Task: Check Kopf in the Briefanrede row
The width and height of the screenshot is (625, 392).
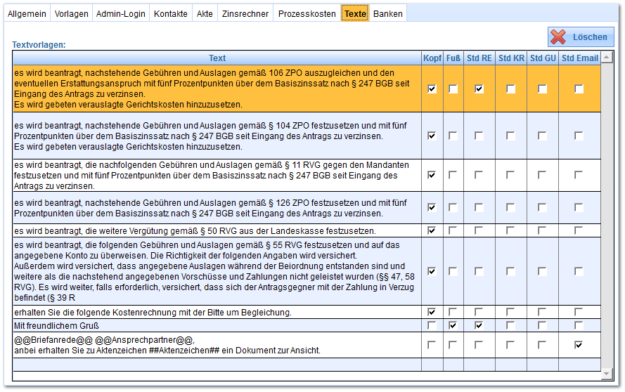Action: (x=432, y=345)
